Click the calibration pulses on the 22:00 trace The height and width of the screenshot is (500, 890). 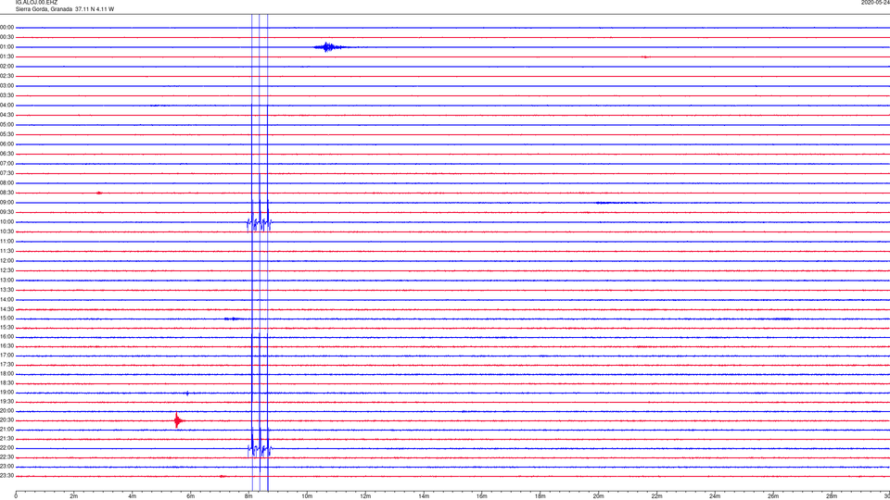(260, 450)
